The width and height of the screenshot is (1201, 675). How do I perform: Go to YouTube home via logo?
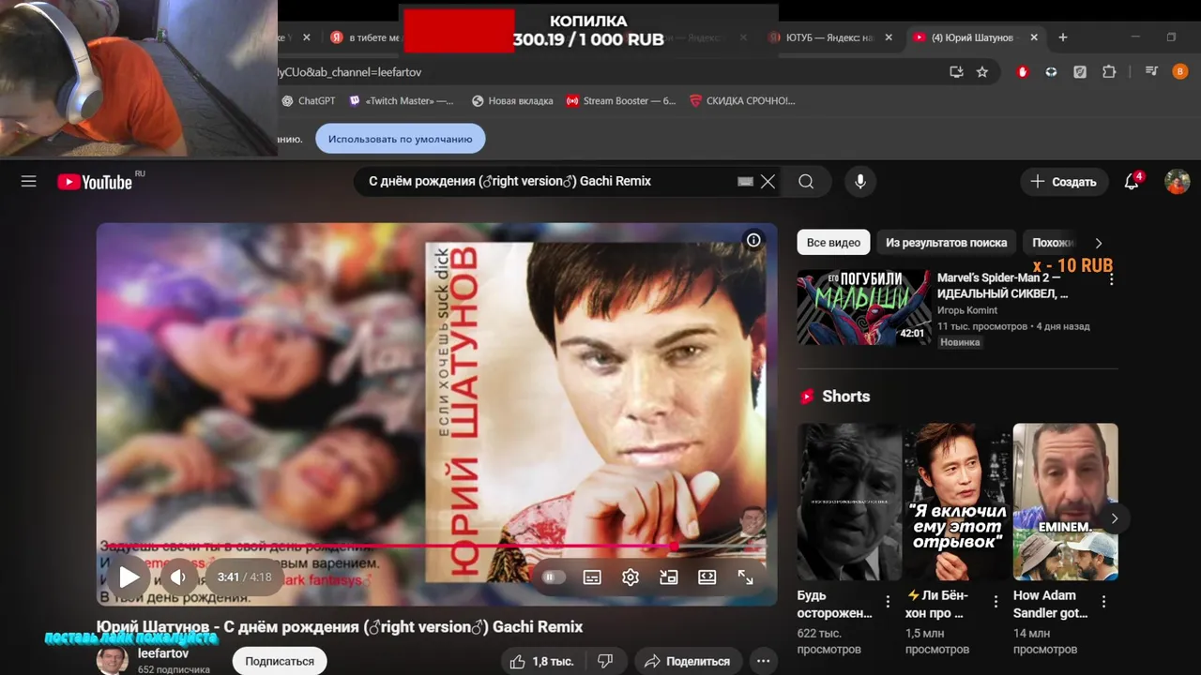click(95, 182)
